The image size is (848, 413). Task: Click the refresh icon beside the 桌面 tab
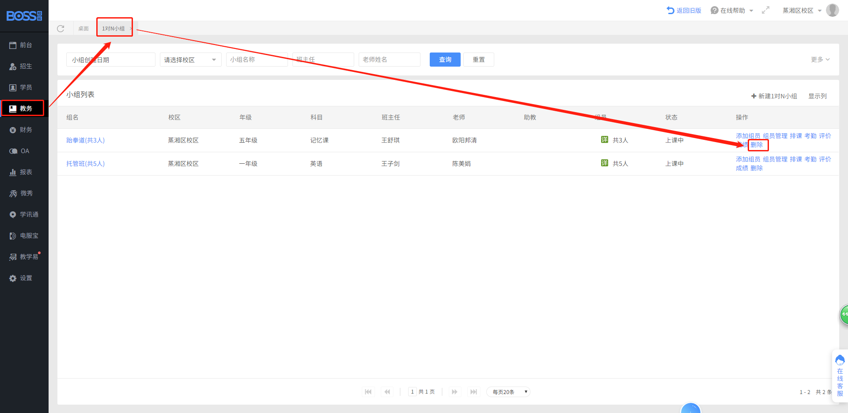[x=61, y=29]
